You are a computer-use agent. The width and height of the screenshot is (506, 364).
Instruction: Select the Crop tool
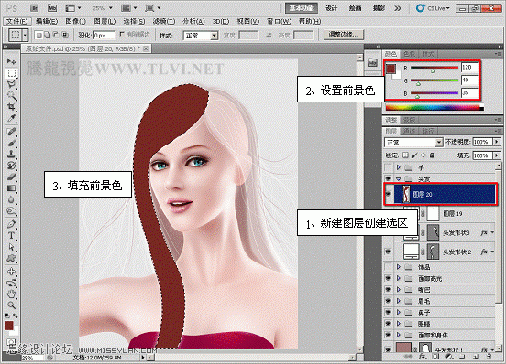pyautogui.click(x=12, y=106)
